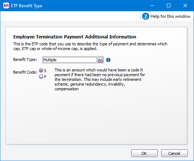The height and width of the screenshot is (161, 194).
Task: Click the Employee Termination Payment Additional Information heading
Action: click(x=75, y=37)
